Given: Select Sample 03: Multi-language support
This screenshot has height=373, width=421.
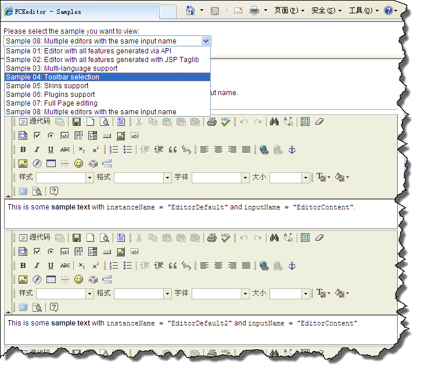Looking at the screenshot, I should point(107,68).
